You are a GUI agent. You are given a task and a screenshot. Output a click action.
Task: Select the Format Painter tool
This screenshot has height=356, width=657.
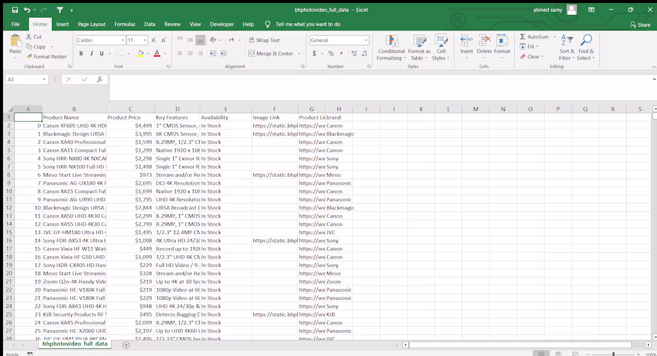click(47, 57)
